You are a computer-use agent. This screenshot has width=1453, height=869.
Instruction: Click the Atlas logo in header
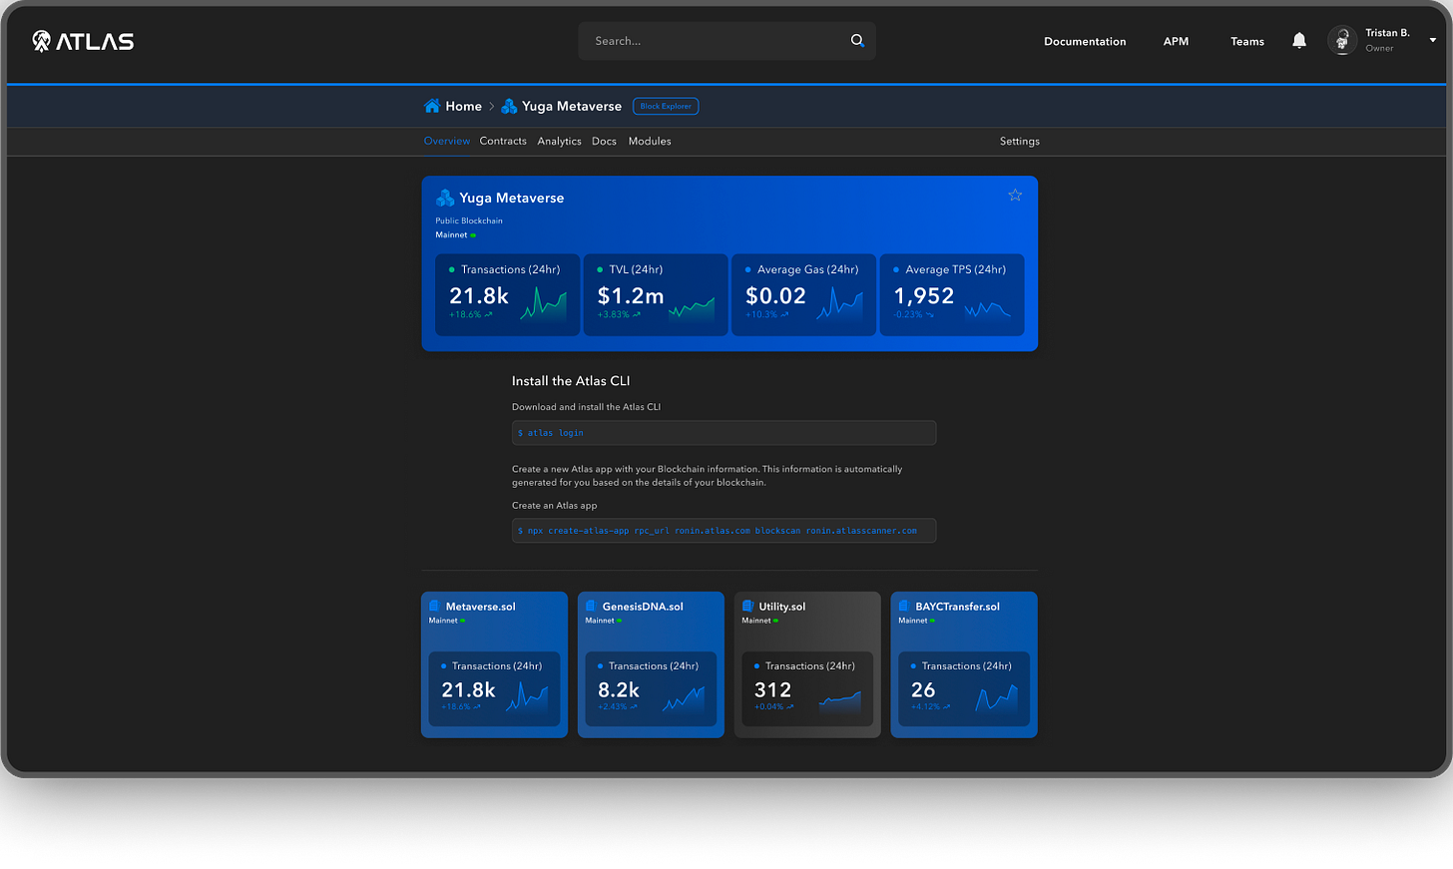83,41
